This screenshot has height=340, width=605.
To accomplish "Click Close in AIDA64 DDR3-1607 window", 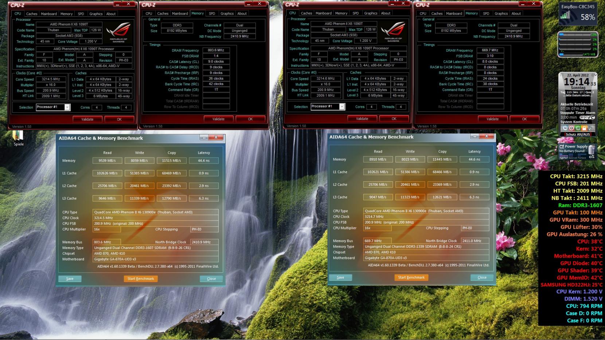I will tap(211, 278).
